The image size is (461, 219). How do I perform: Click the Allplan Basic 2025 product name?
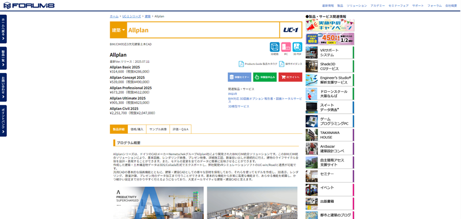click(x=125, y=67)
